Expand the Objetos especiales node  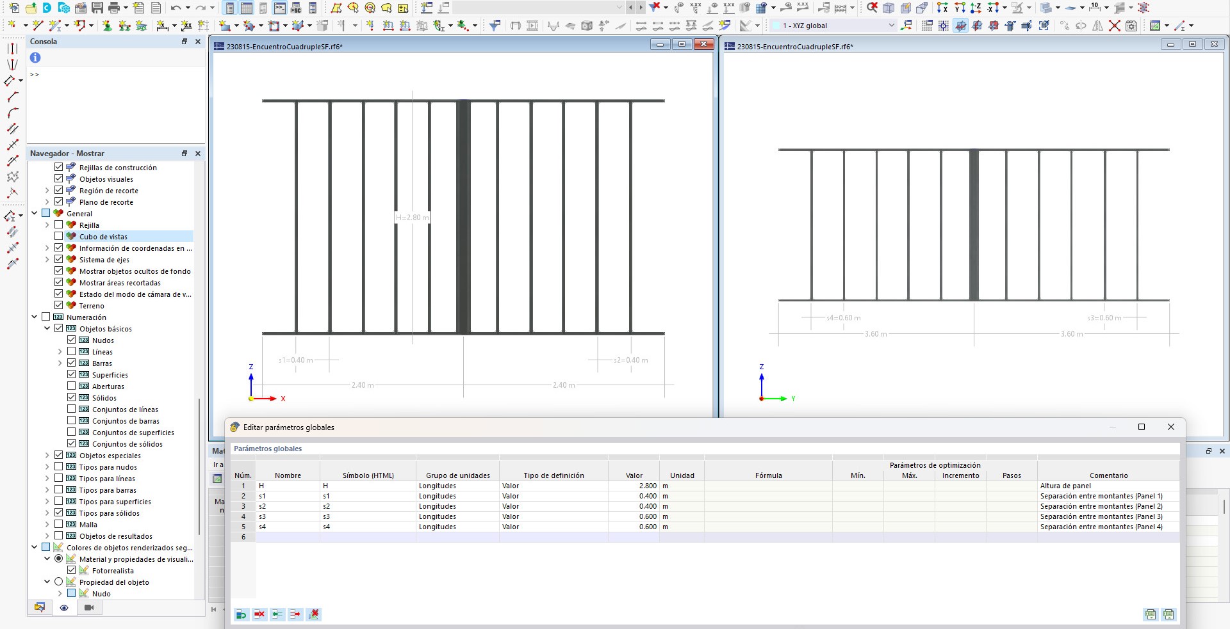[x=47, y=455]
